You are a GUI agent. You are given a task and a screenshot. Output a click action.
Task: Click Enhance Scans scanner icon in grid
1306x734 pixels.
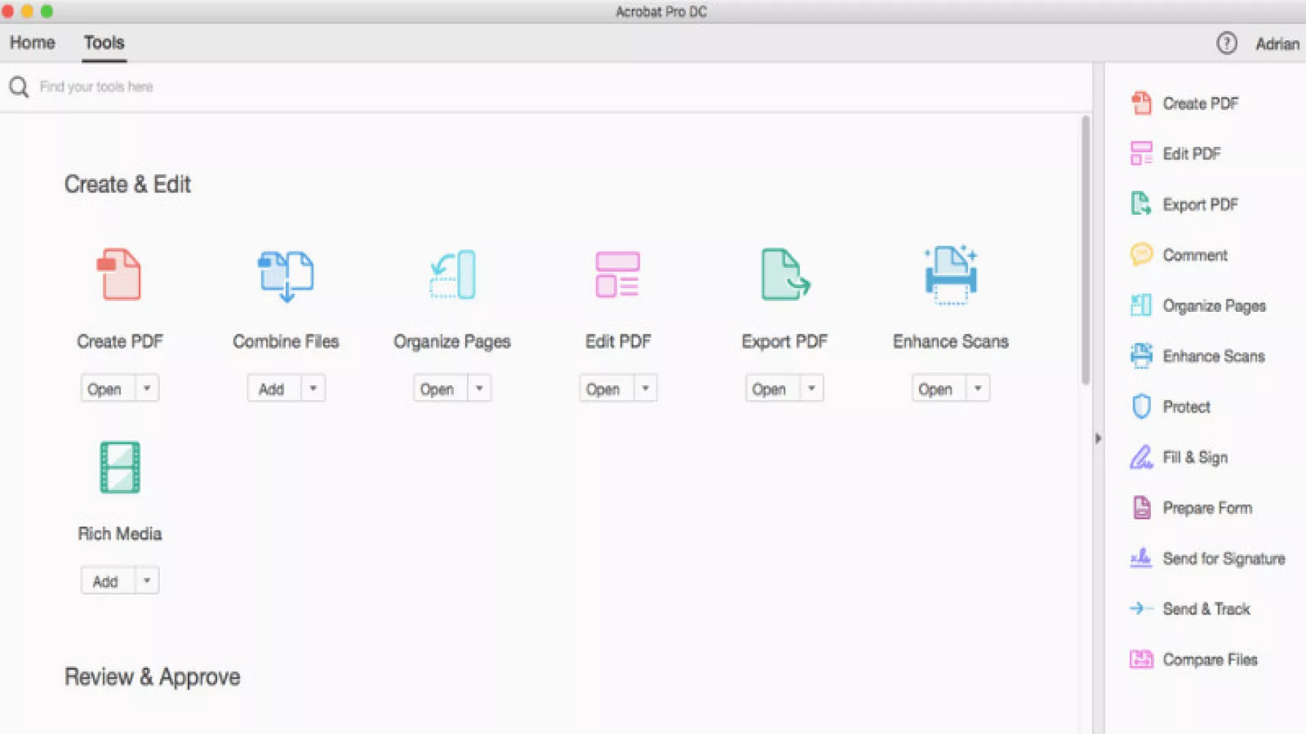tap(950, 275)
